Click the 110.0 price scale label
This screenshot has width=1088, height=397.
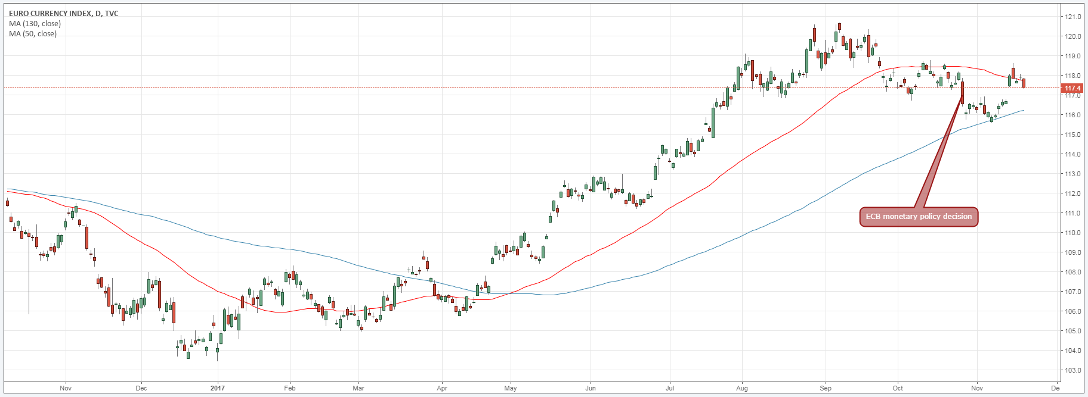point(1073,233)
